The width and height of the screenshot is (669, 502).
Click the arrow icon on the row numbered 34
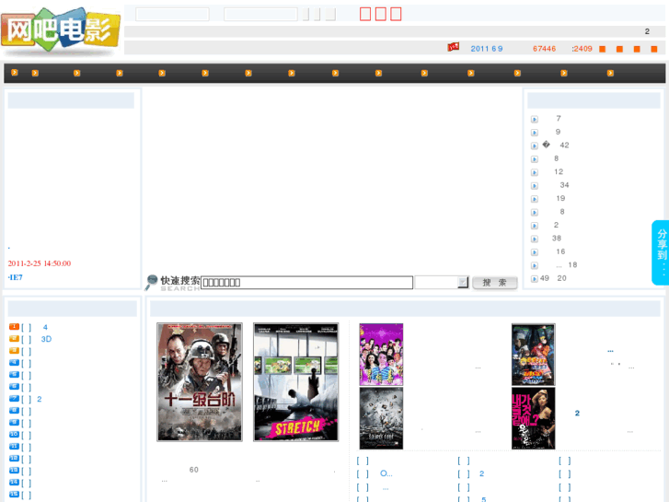[534, 185]
